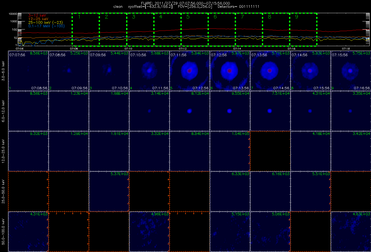Select interval 4 marker in the light curve
The height and width of the screenshot is (252, 371).
tap(161, 17)
